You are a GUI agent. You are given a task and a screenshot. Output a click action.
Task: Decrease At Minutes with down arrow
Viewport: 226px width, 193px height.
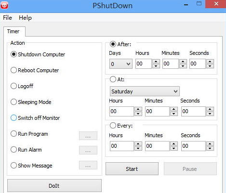click(x=174, y=114)
